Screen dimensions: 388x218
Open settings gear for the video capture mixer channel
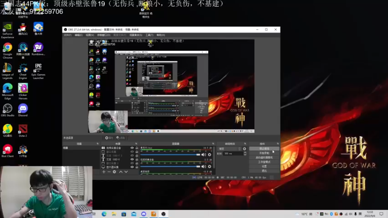(210, 167)
